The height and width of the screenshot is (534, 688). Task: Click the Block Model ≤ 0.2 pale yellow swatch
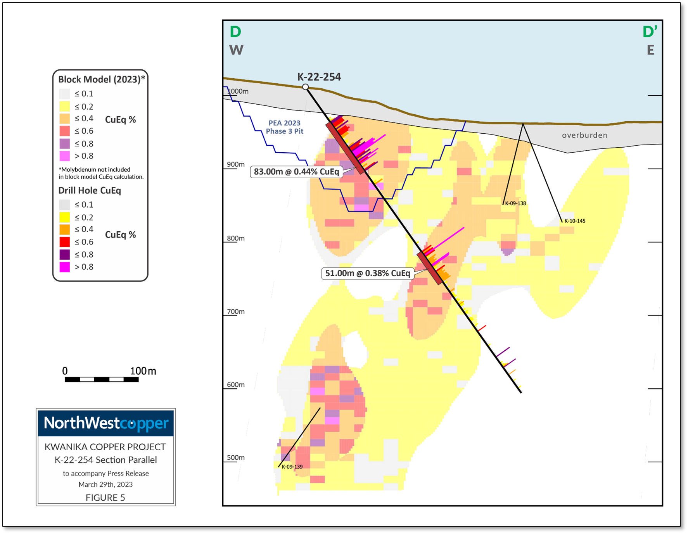click(64, 107)
